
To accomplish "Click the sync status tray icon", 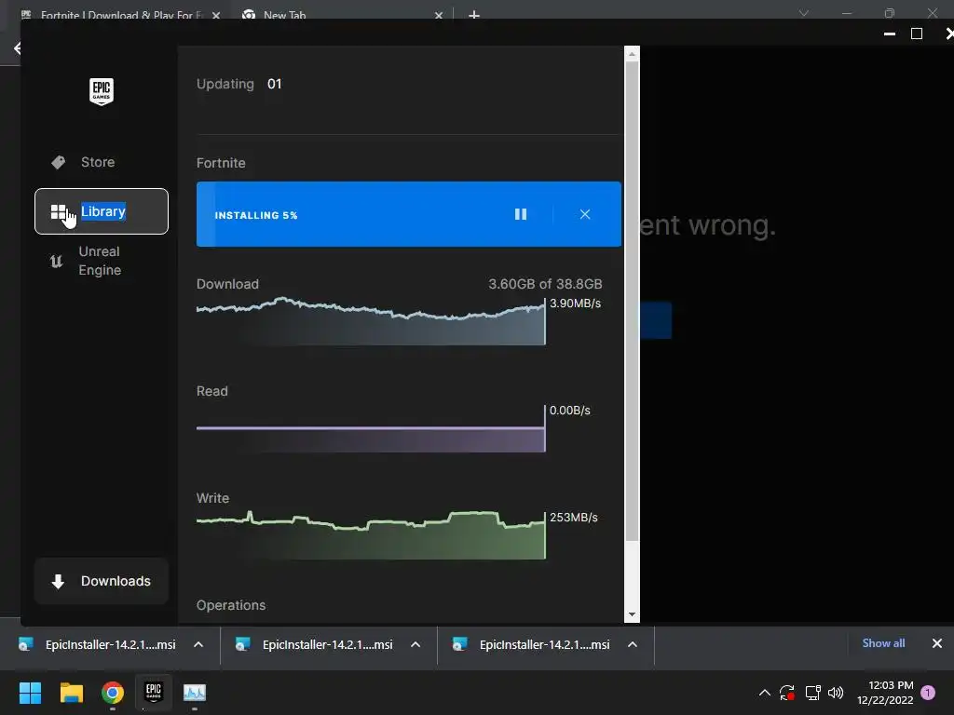I will 787,693.
